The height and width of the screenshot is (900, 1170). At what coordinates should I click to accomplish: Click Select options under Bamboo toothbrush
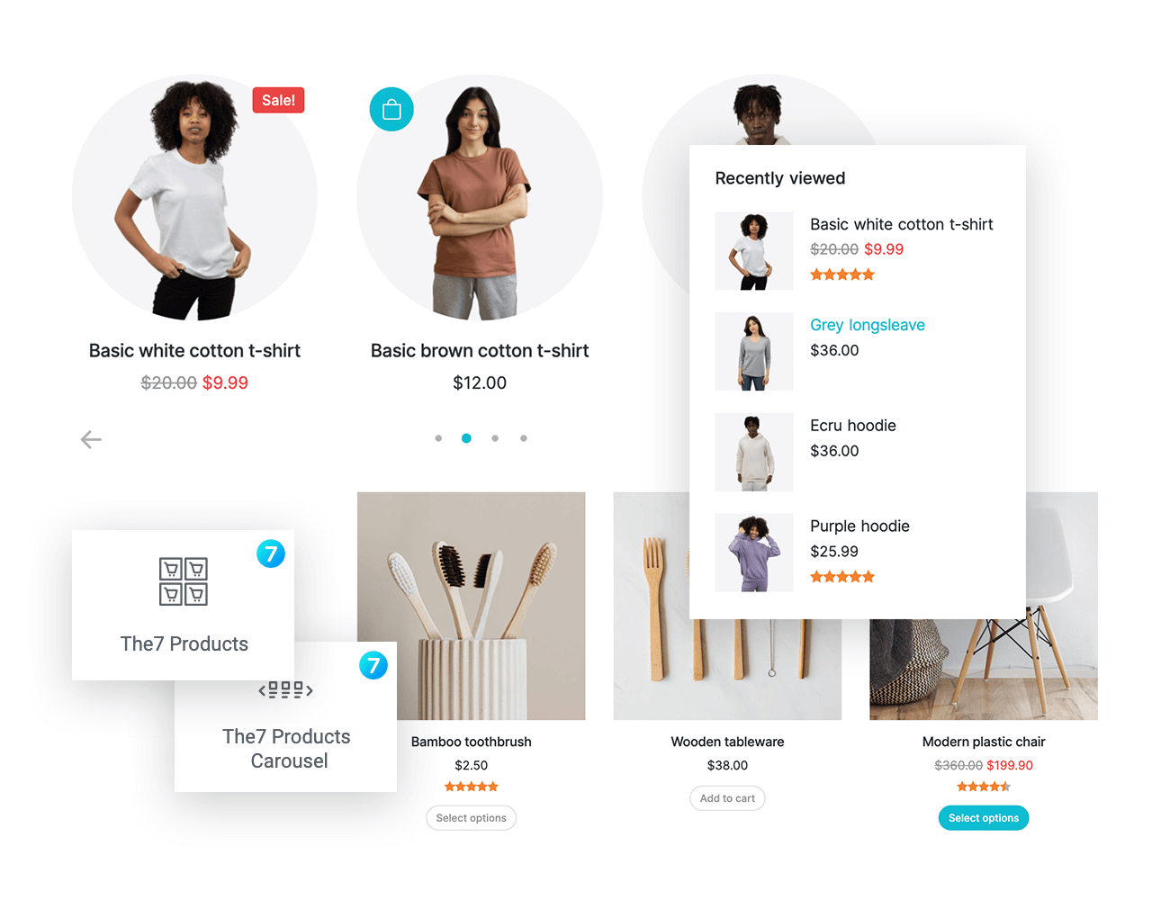(472, 818)
